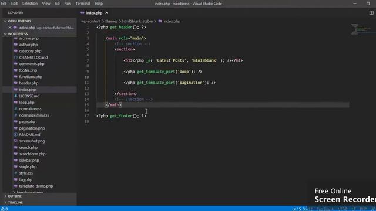Collapse the WORDPRESS folder section
Screen dimensions: 376x211
5,34
